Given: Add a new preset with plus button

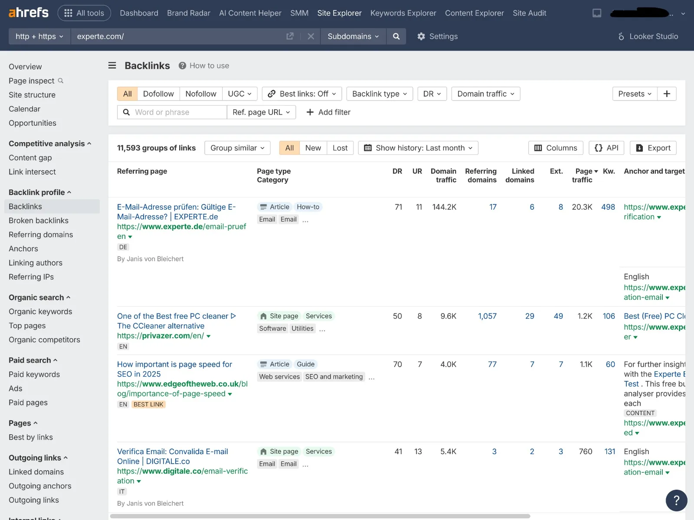Looking at the screenshot, I should [x=667, y=94].
